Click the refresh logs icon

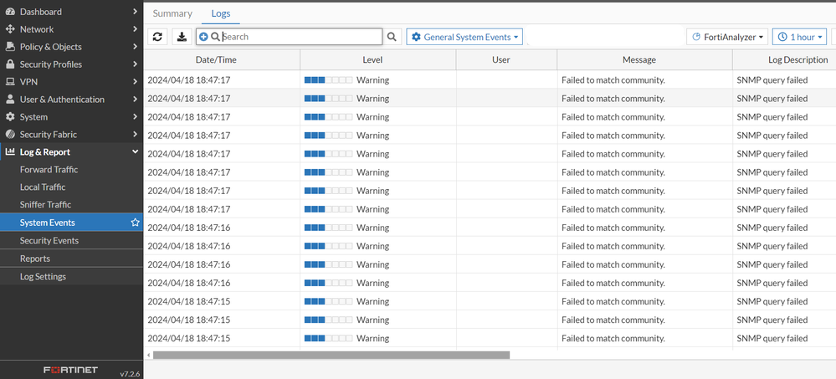tap(157, 37)
